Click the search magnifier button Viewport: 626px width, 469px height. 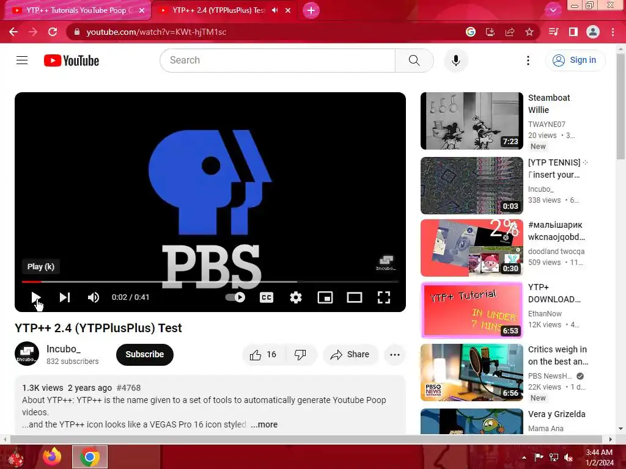pyautogui.click(x=414, y=60)
